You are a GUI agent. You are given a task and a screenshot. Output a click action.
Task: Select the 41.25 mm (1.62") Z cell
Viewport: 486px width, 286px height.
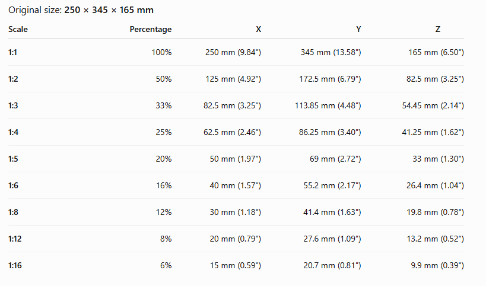tap(433, 132)
